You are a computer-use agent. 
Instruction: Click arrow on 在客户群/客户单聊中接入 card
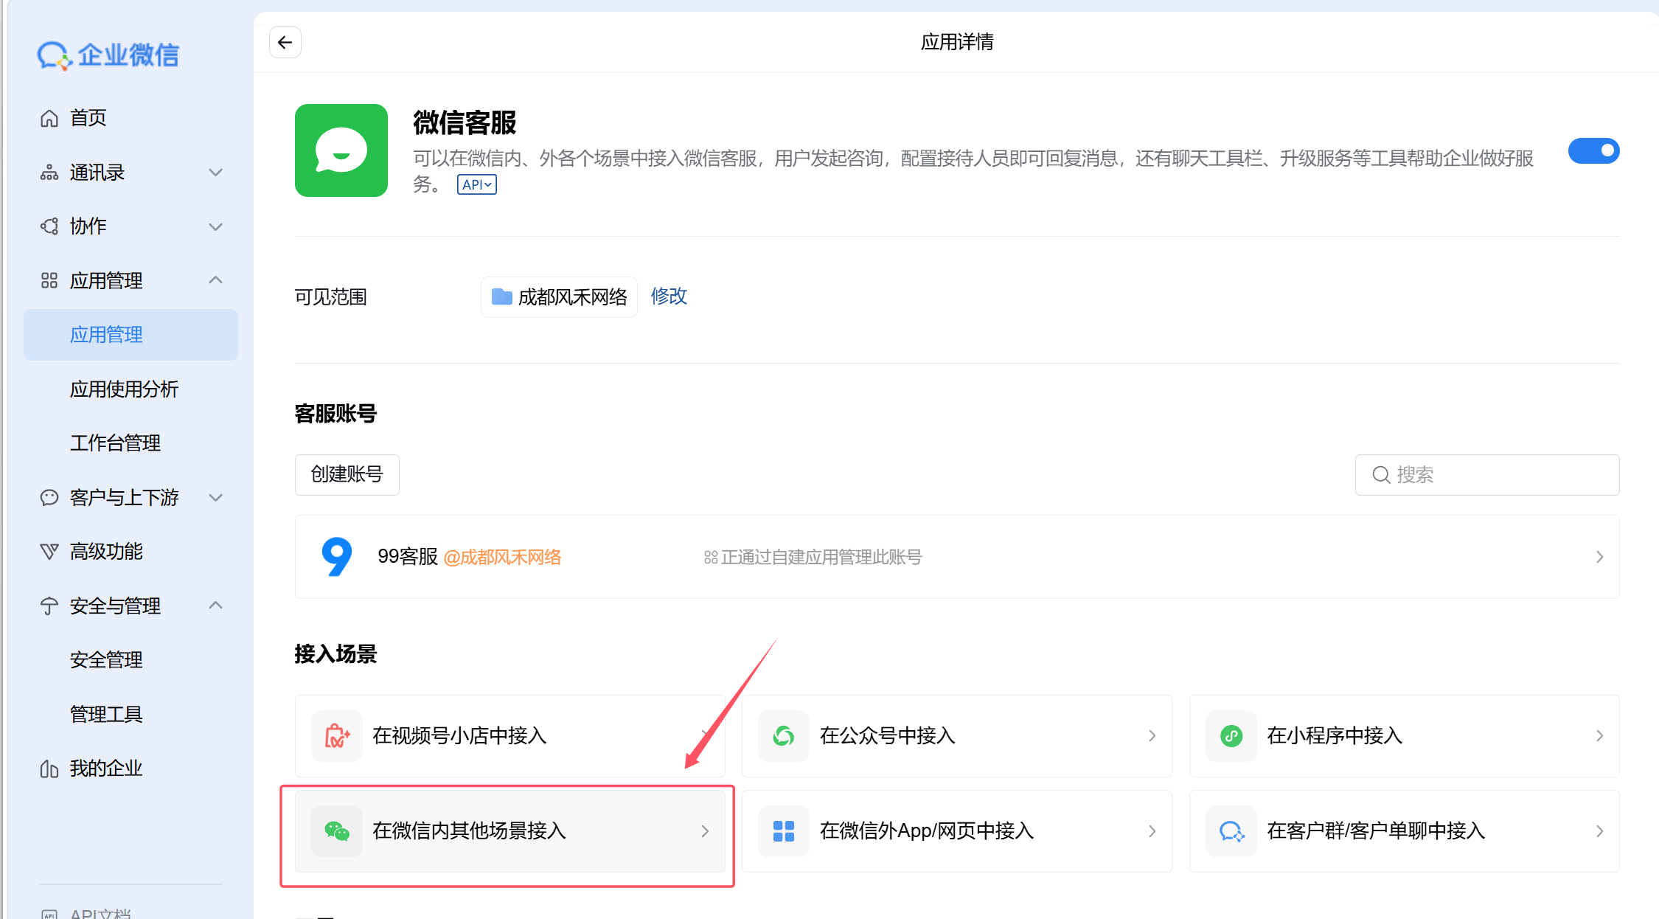(1599, 831)
